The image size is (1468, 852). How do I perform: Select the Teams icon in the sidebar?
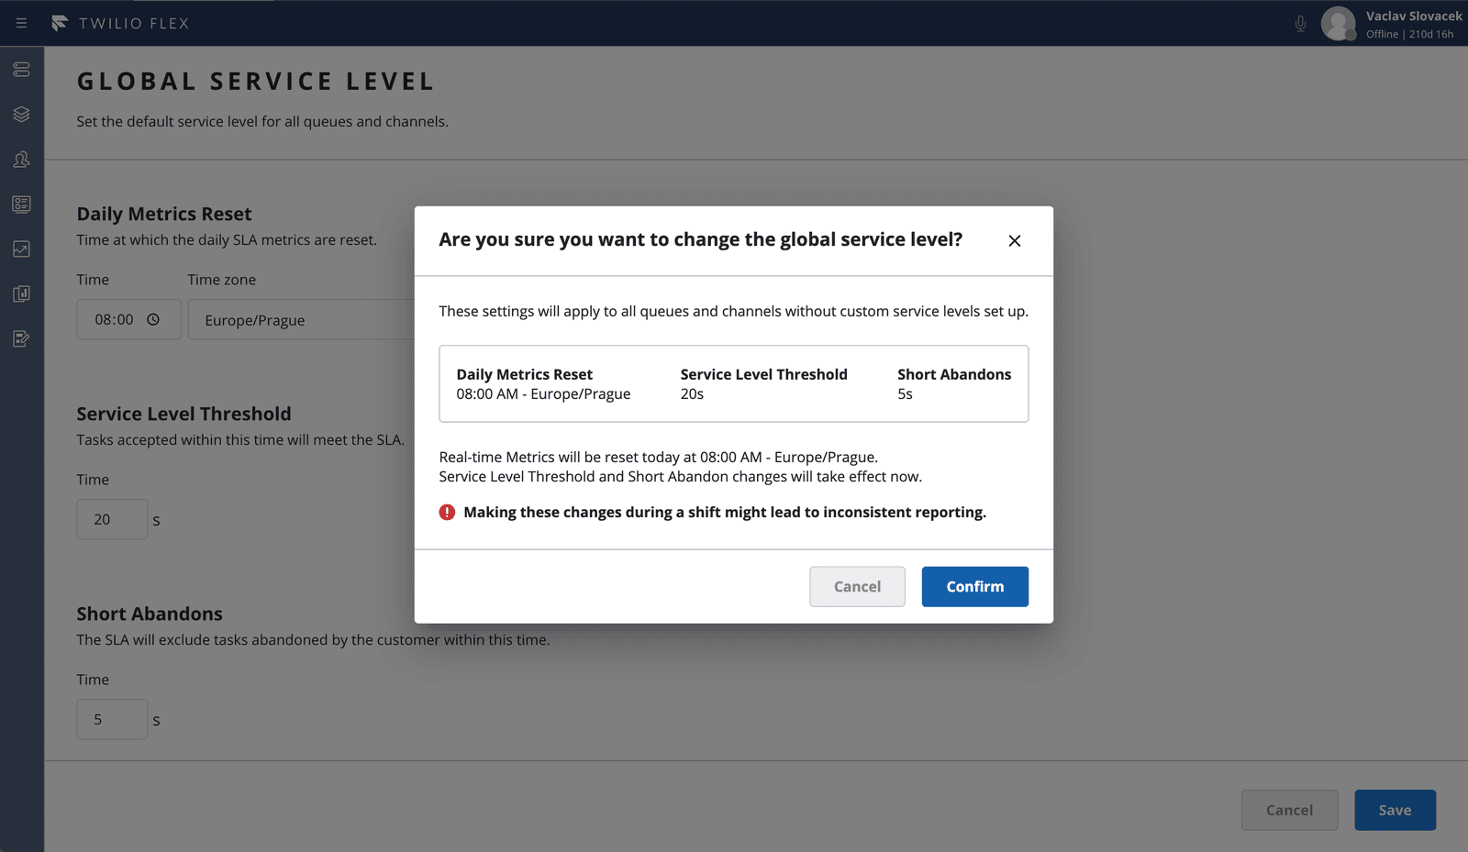21,159
